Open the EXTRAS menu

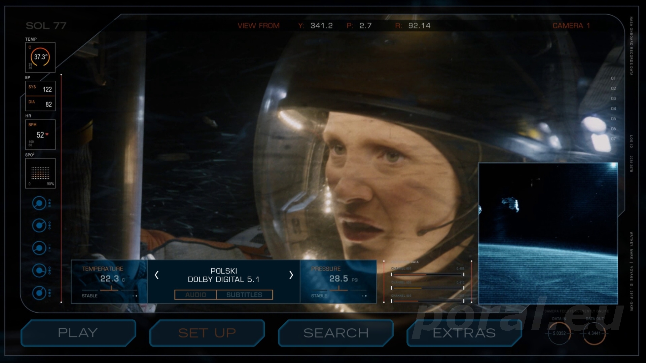464,333
